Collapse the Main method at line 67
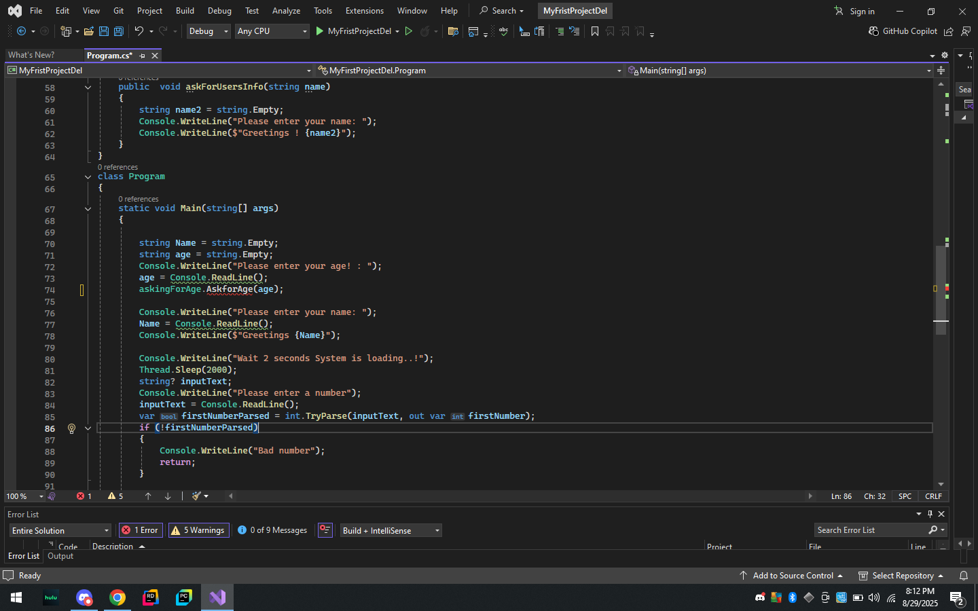The width and height of the screenshot is (978, 611). (88, 209)
